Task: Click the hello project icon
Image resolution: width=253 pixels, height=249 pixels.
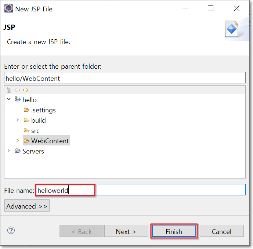Action: (18, 100)
